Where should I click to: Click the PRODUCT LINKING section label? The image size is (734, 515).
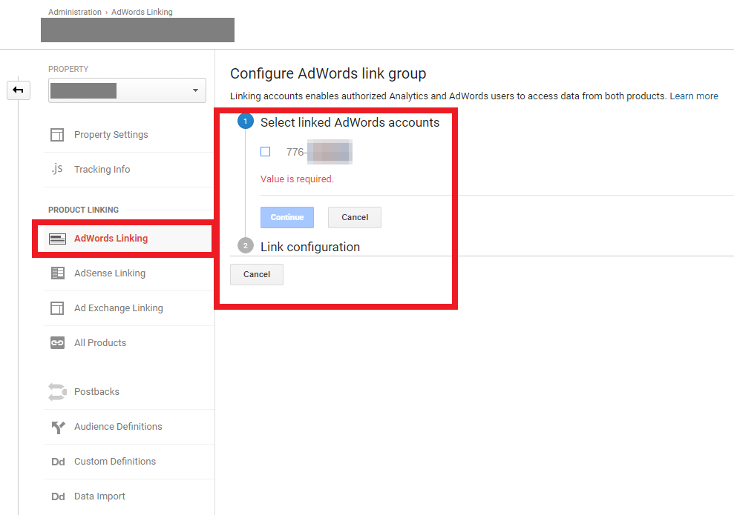click(83, 210)
